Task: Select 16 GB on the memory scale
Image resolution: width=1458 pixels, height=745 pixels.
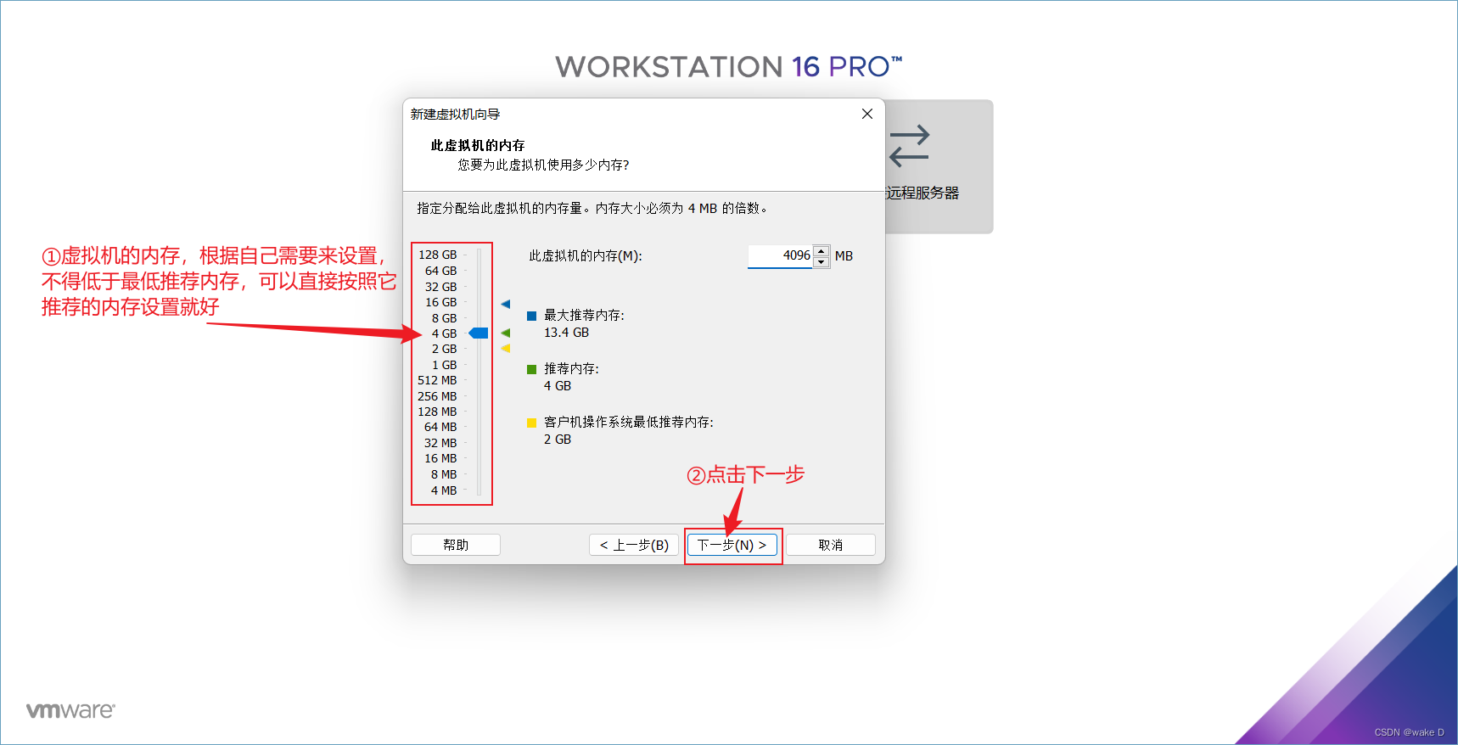Action: 441,302
